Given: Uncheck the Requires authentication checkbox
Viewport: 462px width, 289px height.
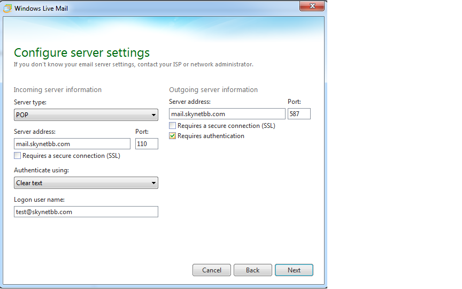Looking at the screenshot, I should [173, 136].
